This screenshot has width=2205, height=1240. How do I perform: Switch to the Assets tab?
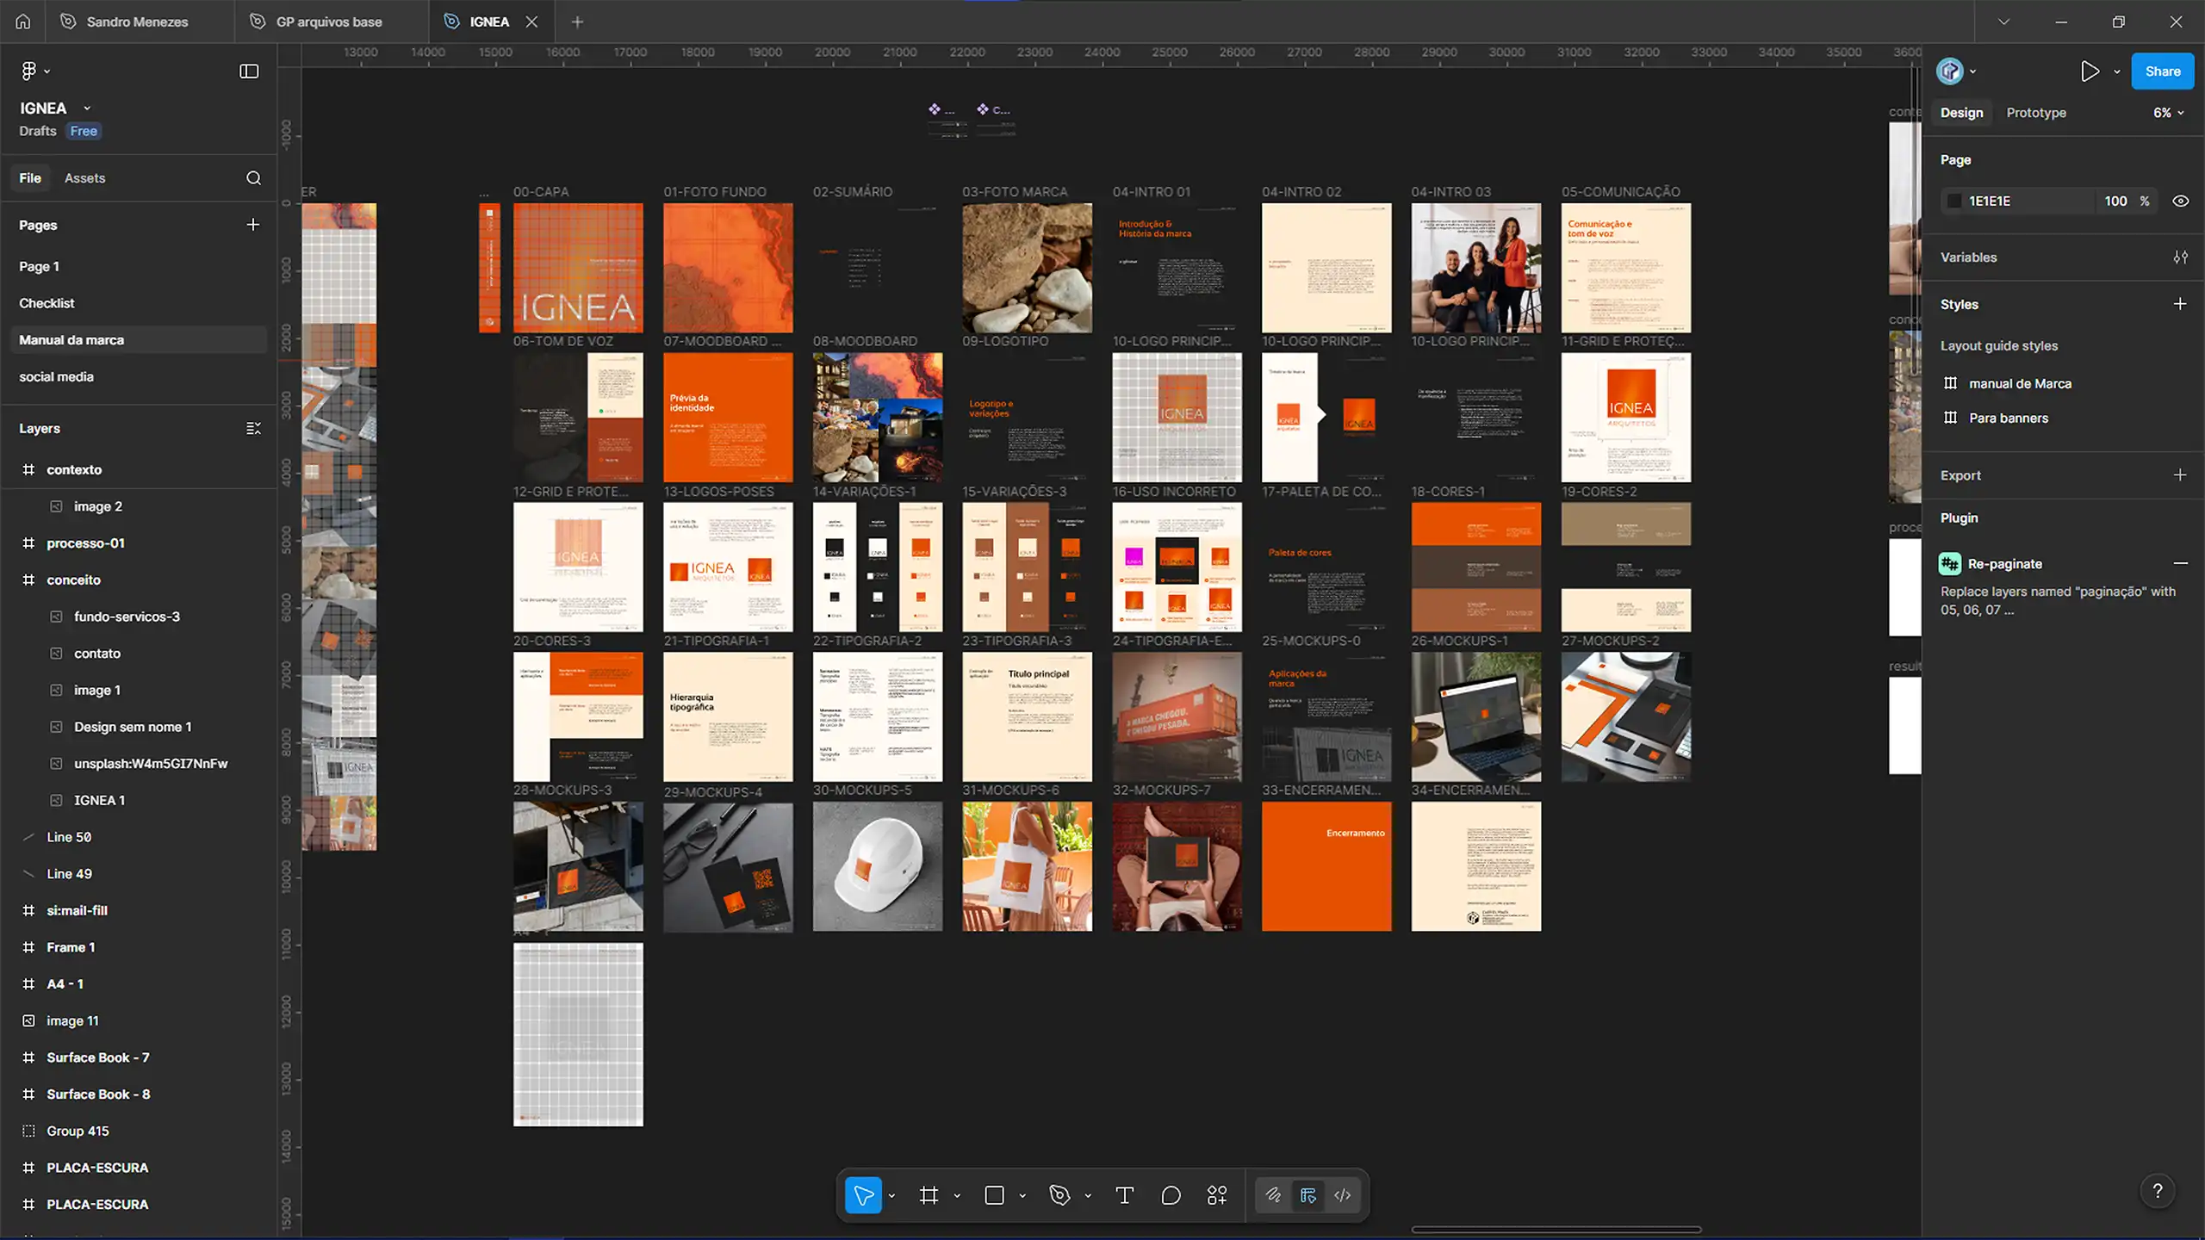click(84, 178)
